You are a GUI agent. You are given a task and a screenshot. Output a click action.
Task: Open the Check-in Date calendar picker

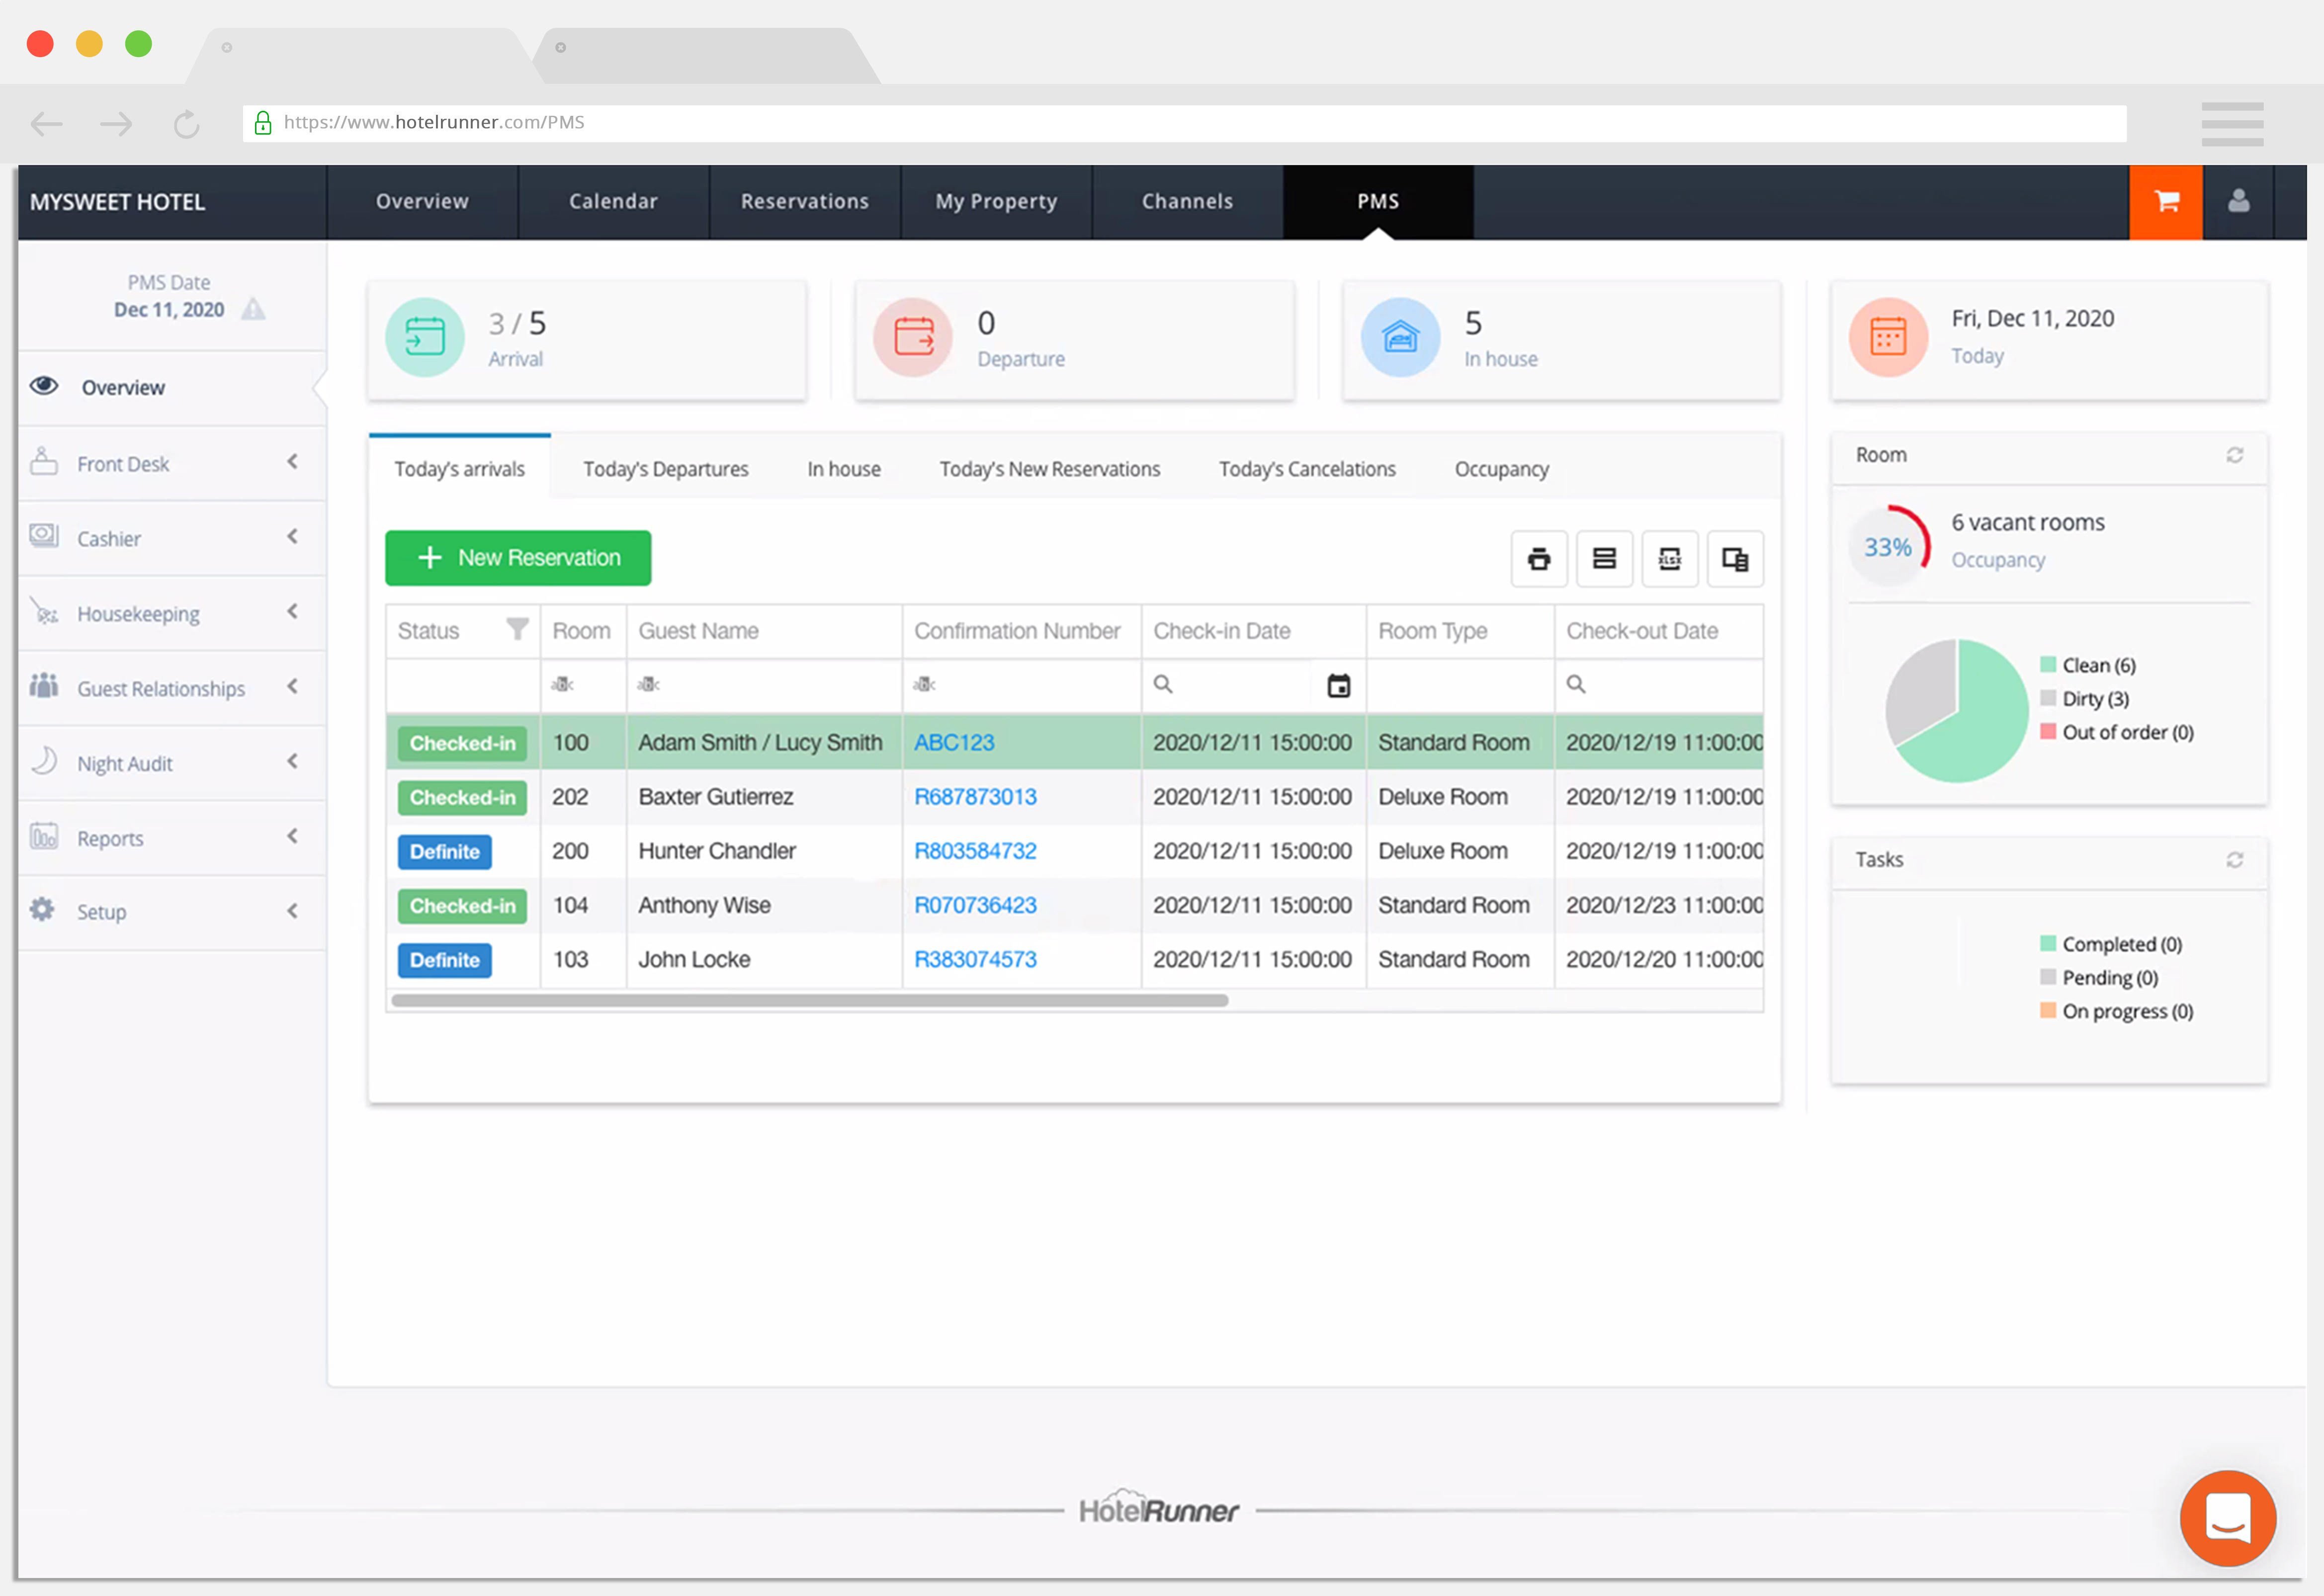pos(1338,686)
